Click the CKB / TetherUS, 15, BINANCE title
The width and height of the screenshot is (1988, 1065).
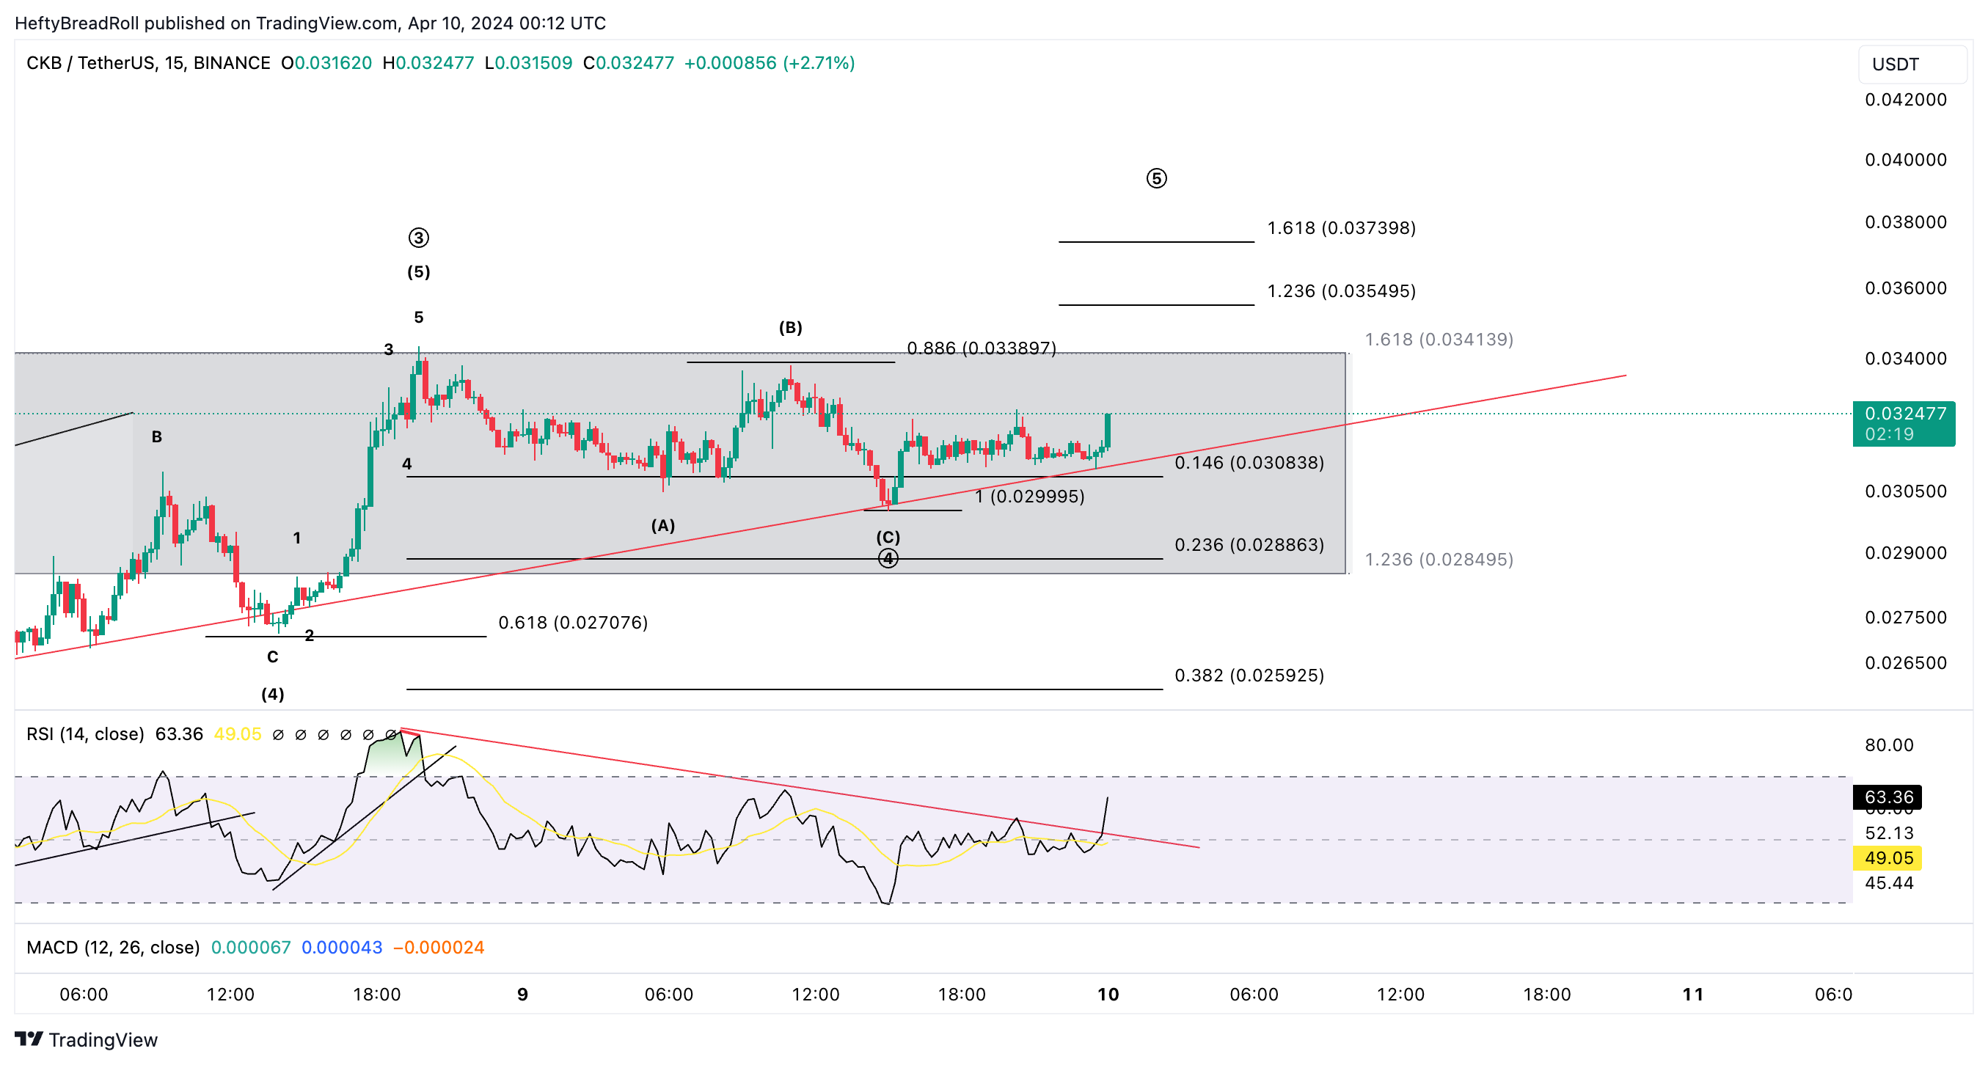148,62
